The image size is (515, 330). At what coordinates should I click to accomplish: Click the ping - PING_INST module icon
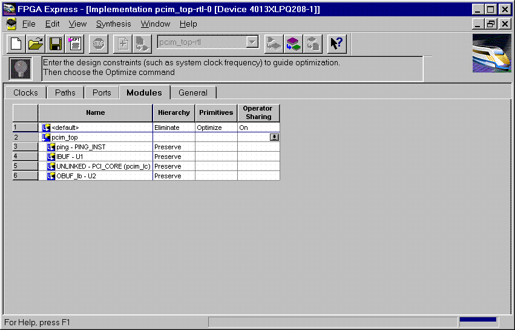[x=51, y=147]
